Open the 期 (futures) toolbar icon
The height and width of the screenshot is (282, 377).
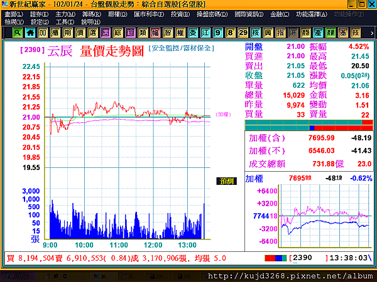click(x=68, y=33)
